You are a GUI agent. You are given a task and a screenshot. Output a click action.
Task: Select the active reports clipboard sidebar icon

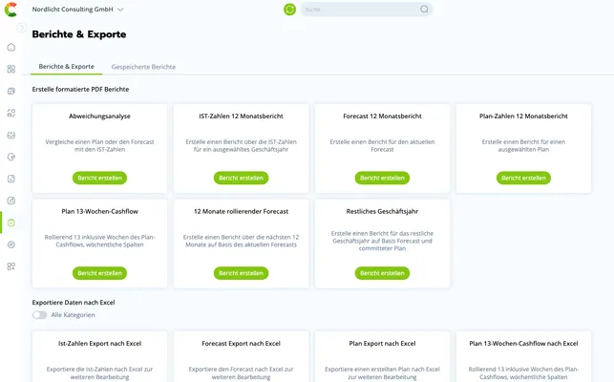11,223
